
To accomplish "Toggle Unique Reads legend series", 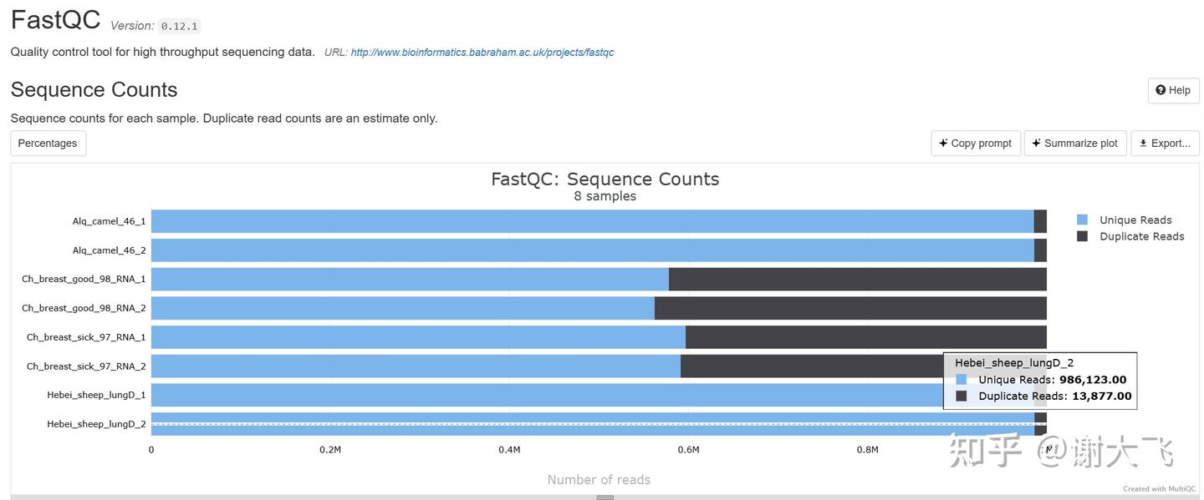I will click(1135, 220).
